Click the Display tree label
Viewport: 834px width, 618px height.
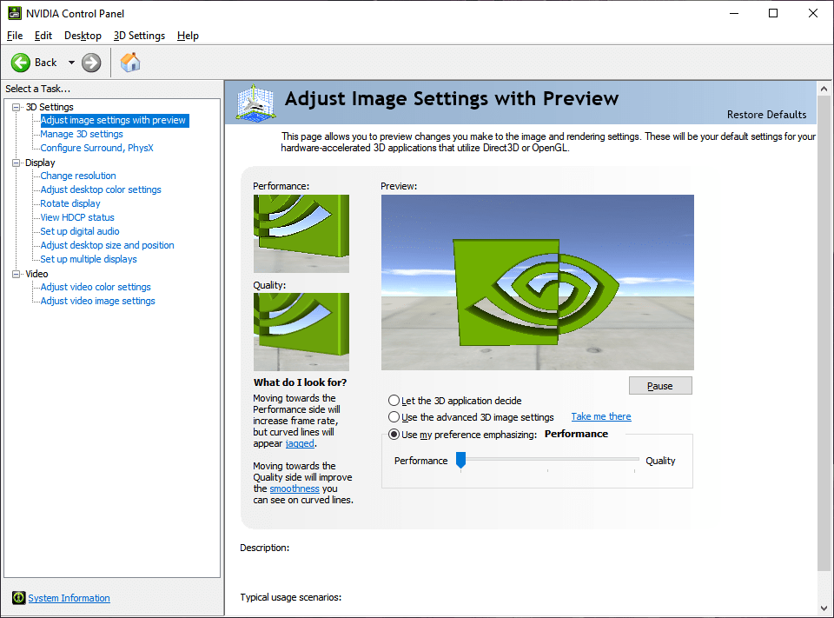[40, 163]
